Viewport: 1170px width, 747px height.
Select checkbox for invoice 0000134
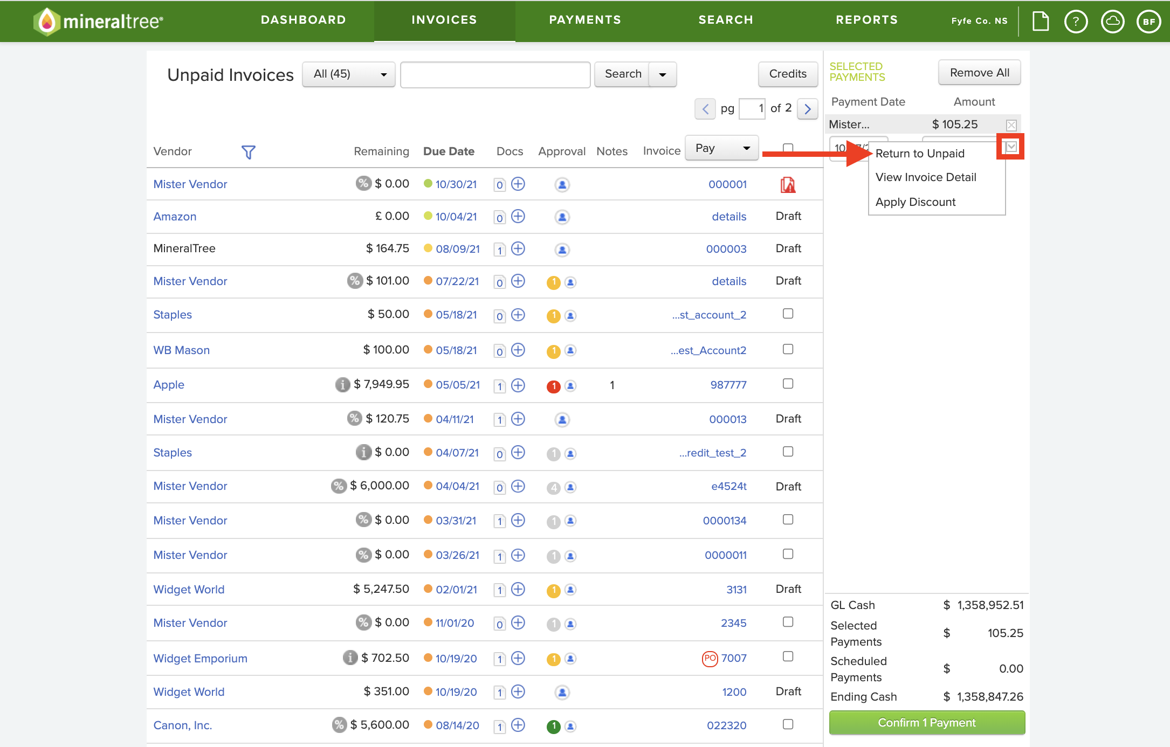coord(788,520)
